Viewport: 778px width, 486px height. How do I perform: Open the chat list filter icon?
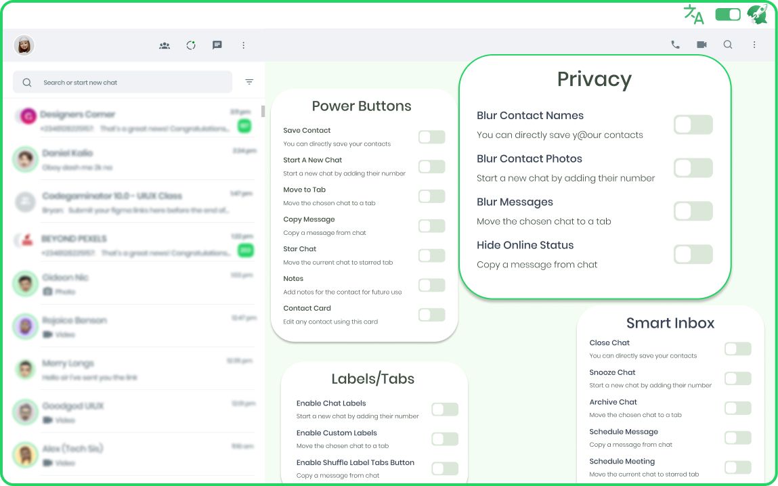point(249,82)
